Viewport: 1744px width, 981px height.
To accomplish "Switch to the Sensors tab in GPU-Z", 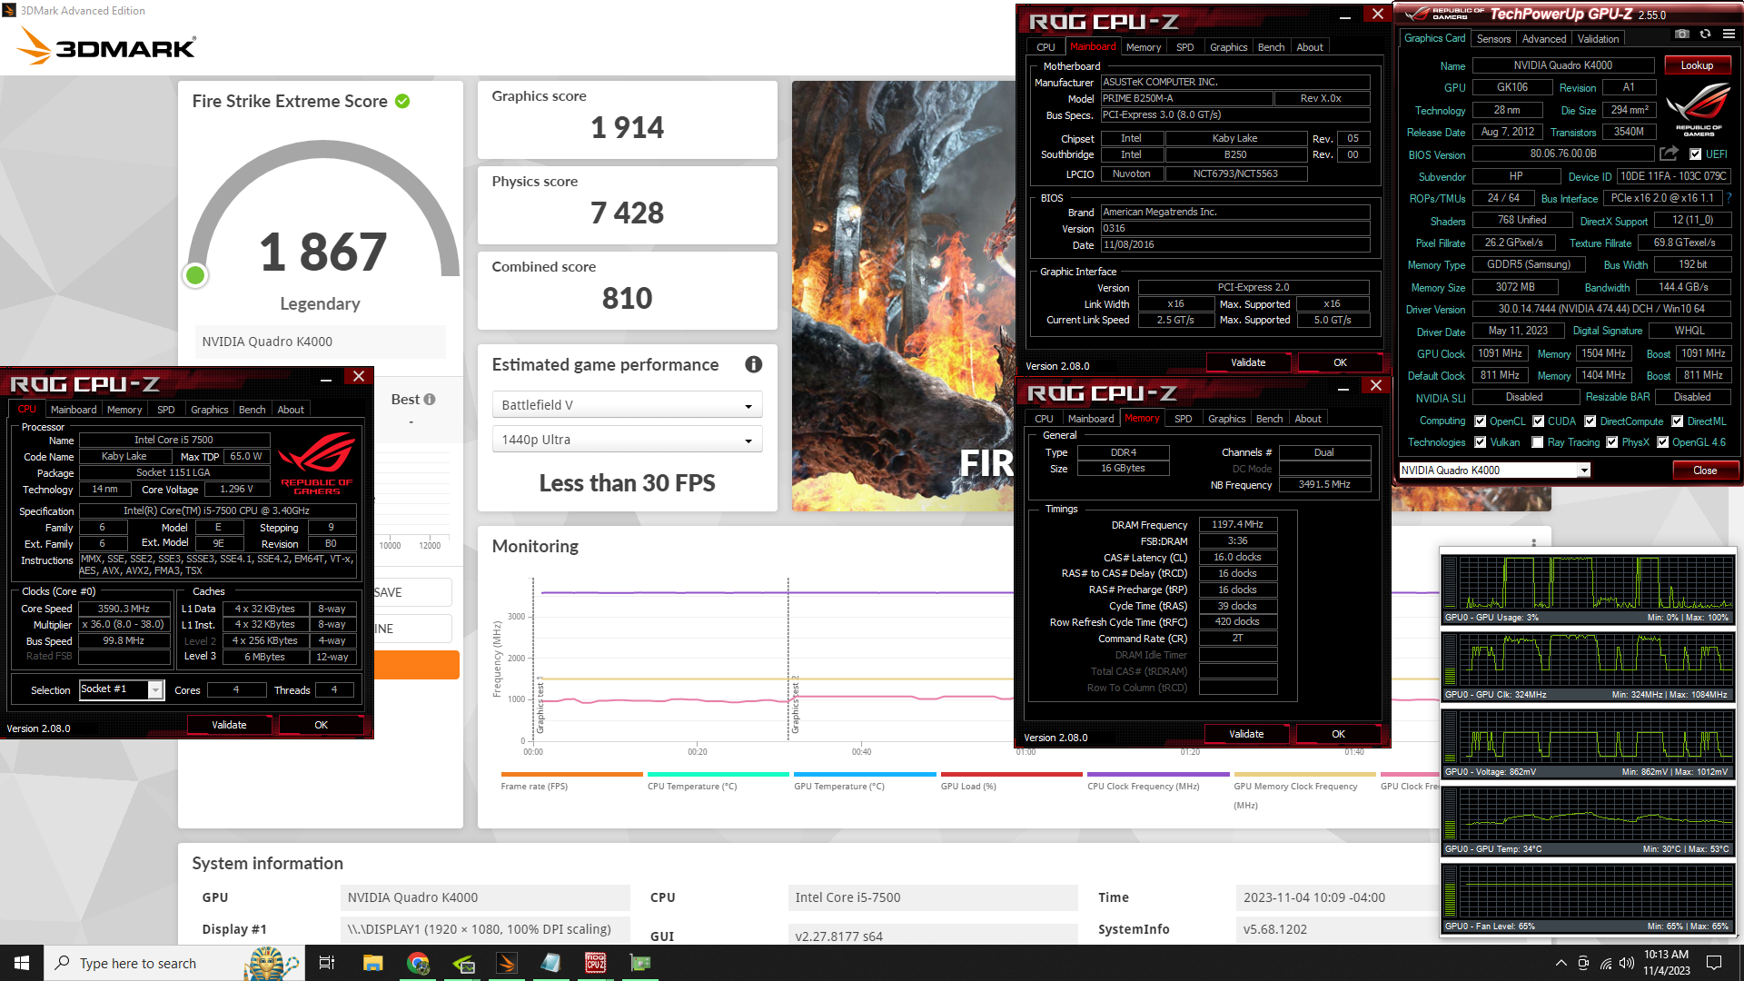I will 1493,39.
